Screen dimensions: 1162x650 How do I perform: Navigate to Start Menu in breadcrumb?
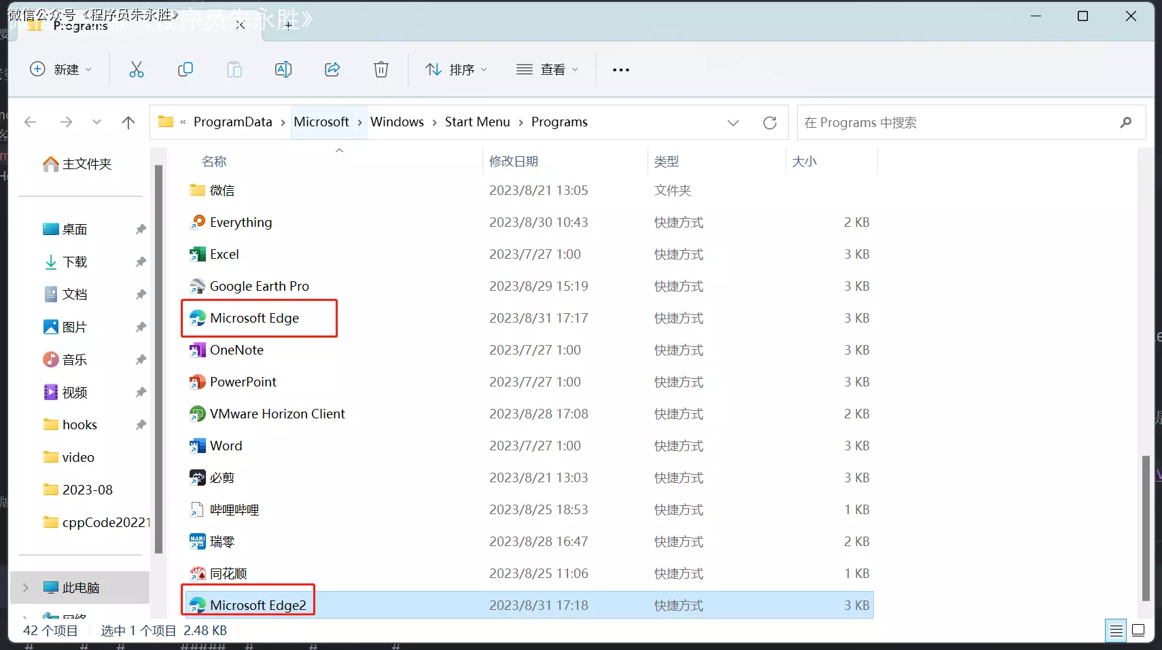click(x=477, y=122)
